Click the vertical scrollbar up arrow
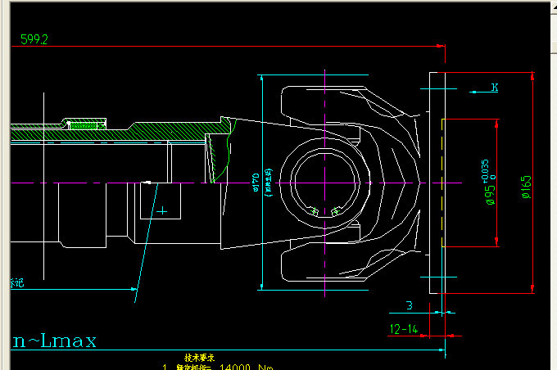 (551, 7)
